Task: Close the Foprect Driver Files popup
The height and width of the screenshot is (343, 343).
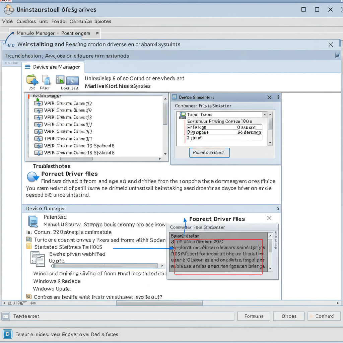Action: pos(269,218)
